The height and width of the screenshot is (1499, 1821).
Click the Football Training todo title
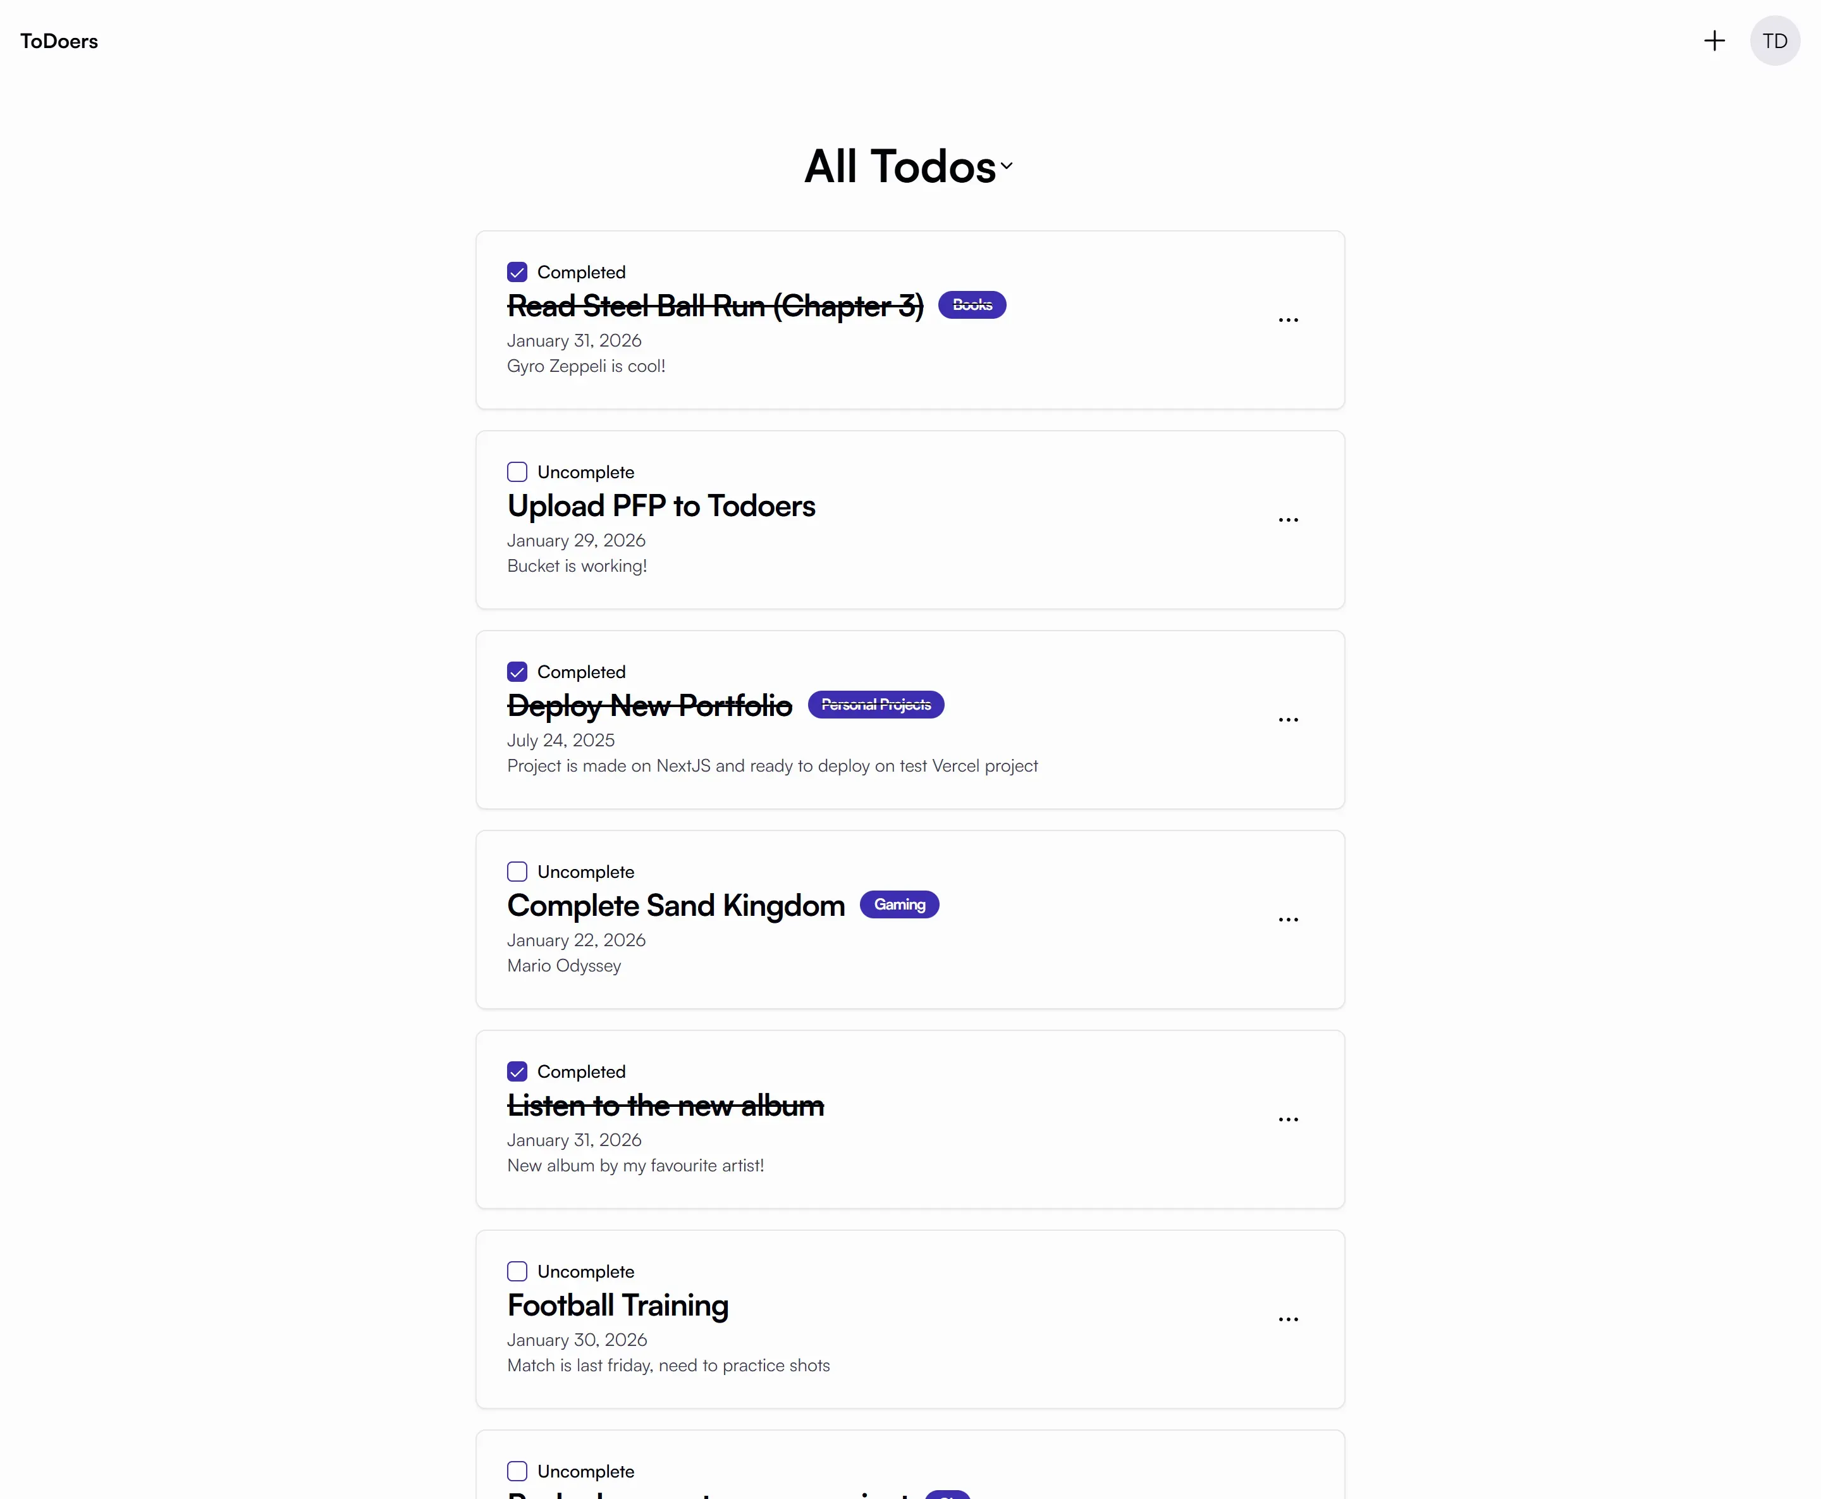618,1305
